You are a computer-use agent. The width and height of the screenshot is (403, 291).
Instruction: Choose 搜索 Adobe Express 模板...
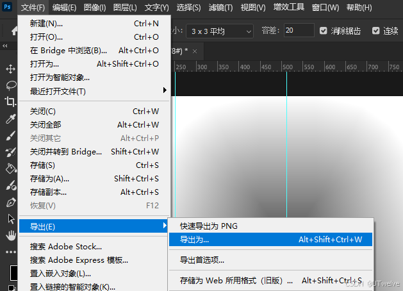click(94, 260)
